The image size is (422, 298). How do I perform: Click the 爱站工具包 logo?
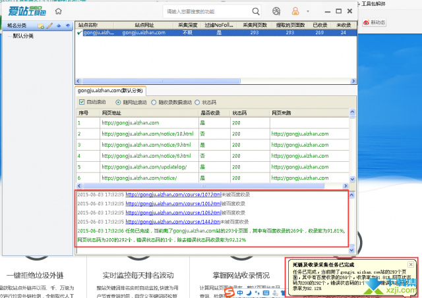tap(26, 11)
